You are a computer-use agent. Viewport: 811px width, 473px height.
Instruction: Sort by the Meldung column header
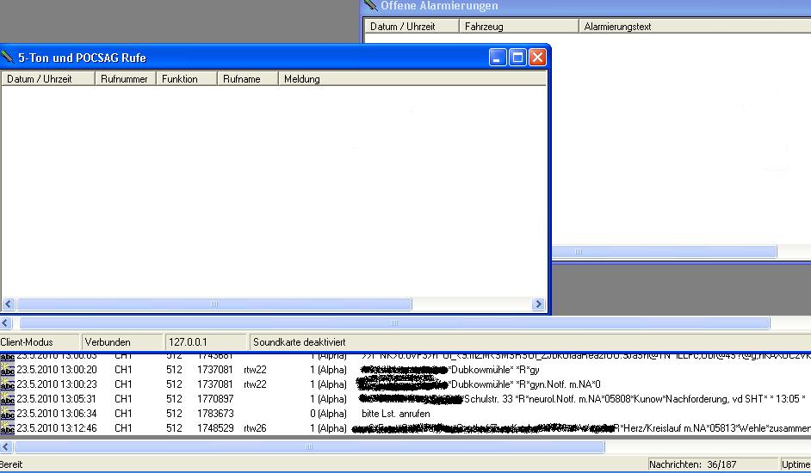coord(412,78)
